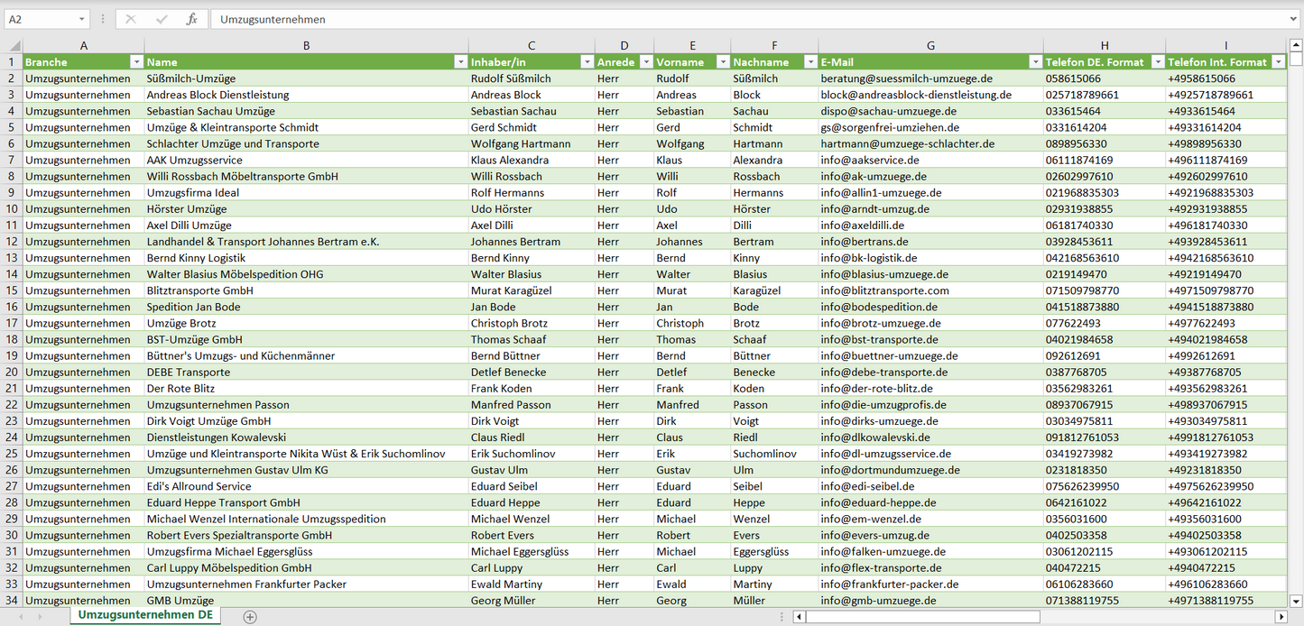The width and height of the screenshot is (1304, 626).
Task: Open the E-Mail column filter dropdown
Action: point(1035,62)
